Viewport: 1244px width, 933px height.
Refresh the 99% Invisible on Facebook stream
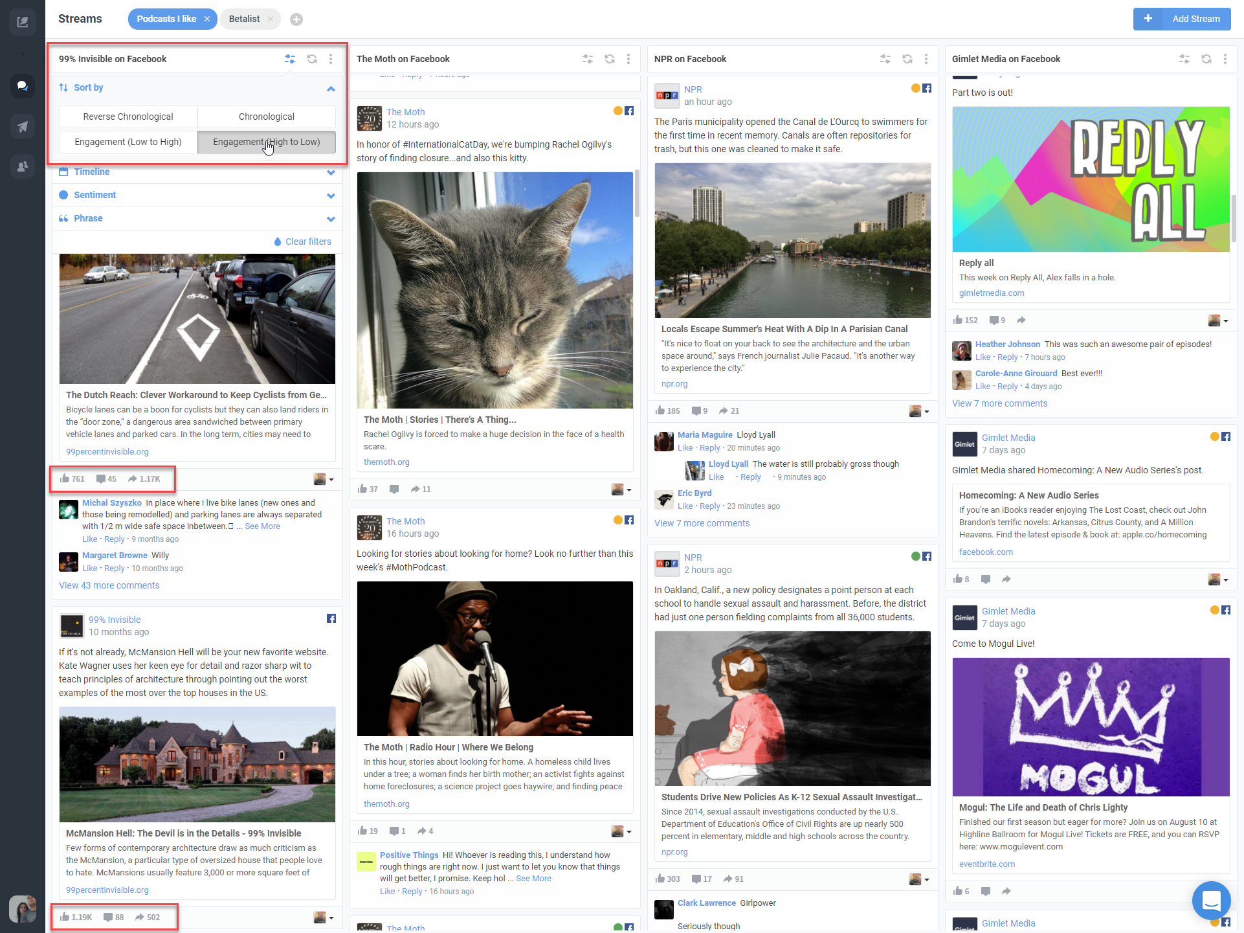(312, 59)
